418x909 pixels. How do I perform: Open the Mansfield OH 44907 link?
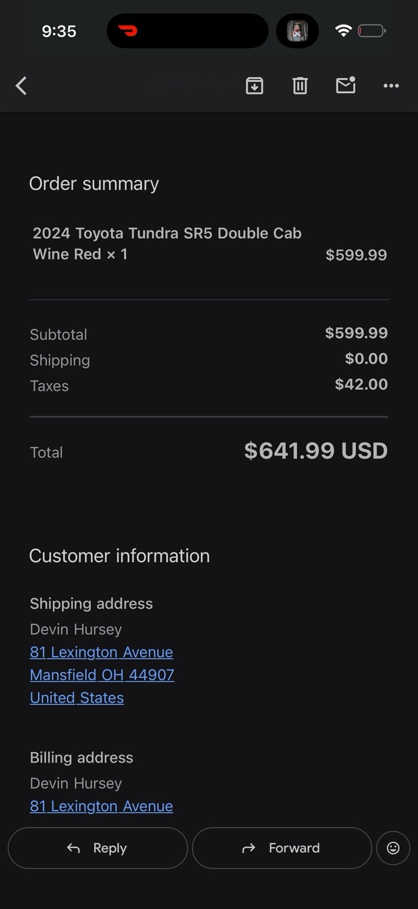[x=102, y=675]
